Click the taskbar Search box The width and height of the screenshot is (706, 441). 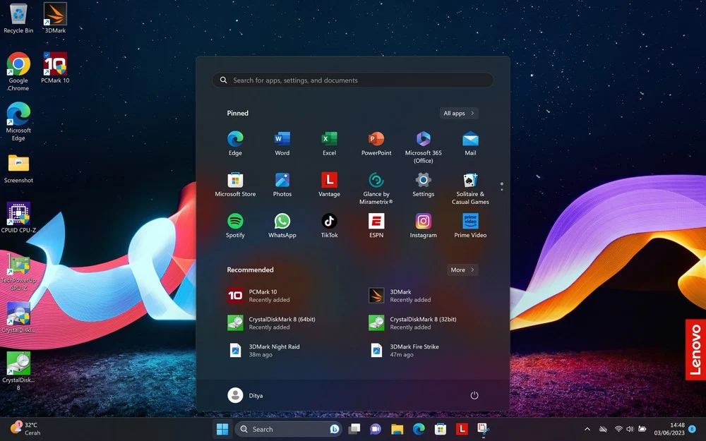(x=288, y=429)
